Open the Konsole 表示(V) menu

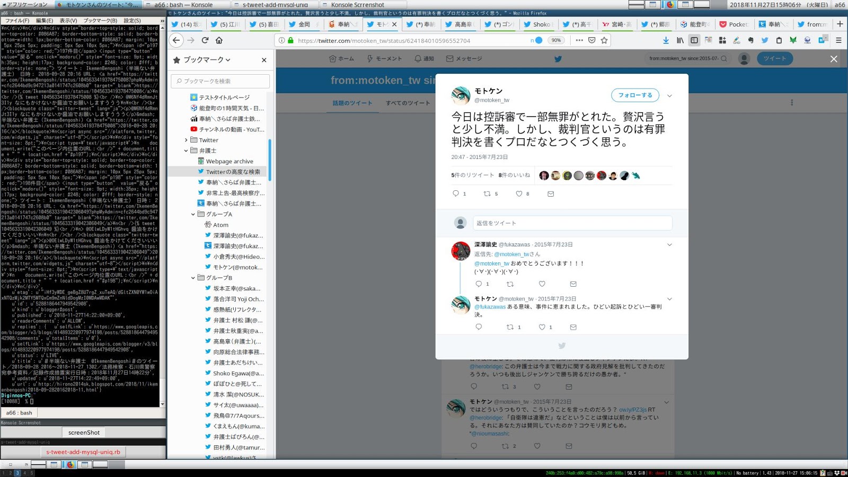68,21
